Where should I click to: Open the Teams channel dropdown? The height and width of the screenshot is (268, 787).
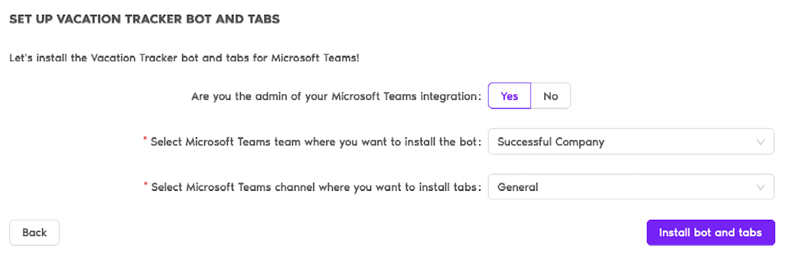631,187
